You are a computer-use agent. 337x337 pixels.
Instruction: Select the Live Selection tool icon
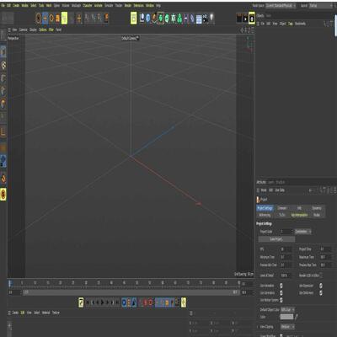[39, 19]
